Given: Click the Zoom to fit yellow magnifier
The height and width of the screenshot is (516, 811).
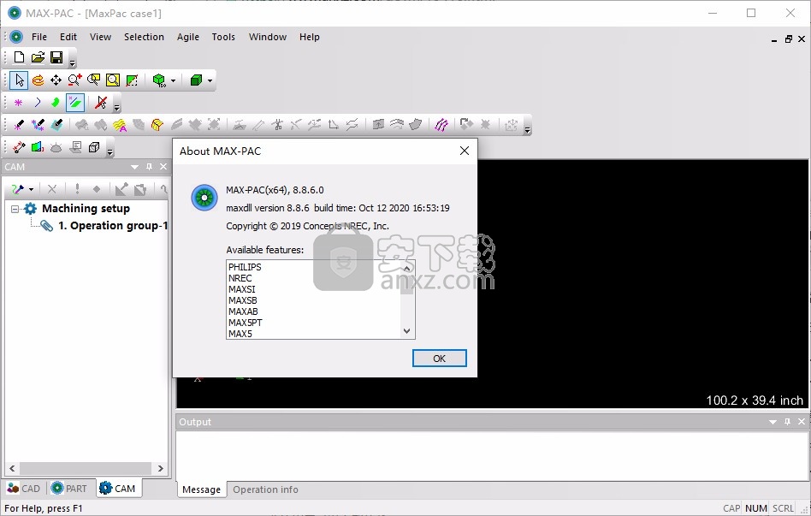Looking at the screenshot, I should (113, 80).
